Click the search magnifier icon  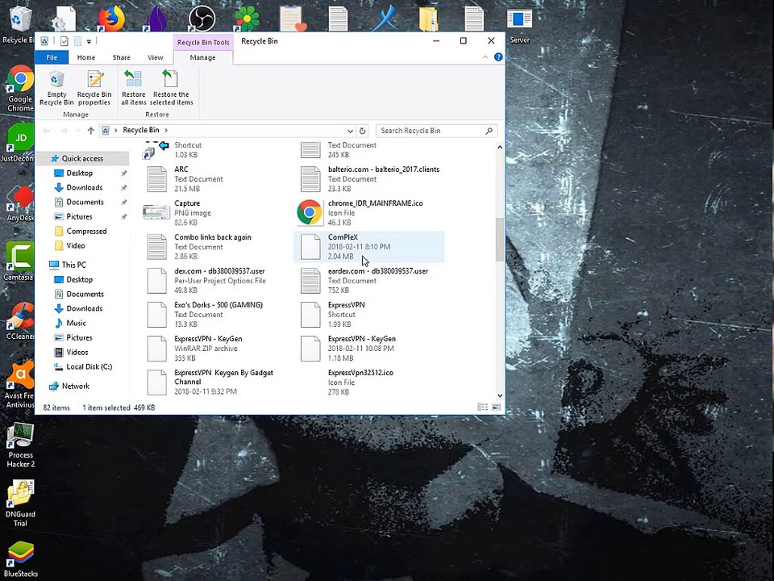(489, 131)
